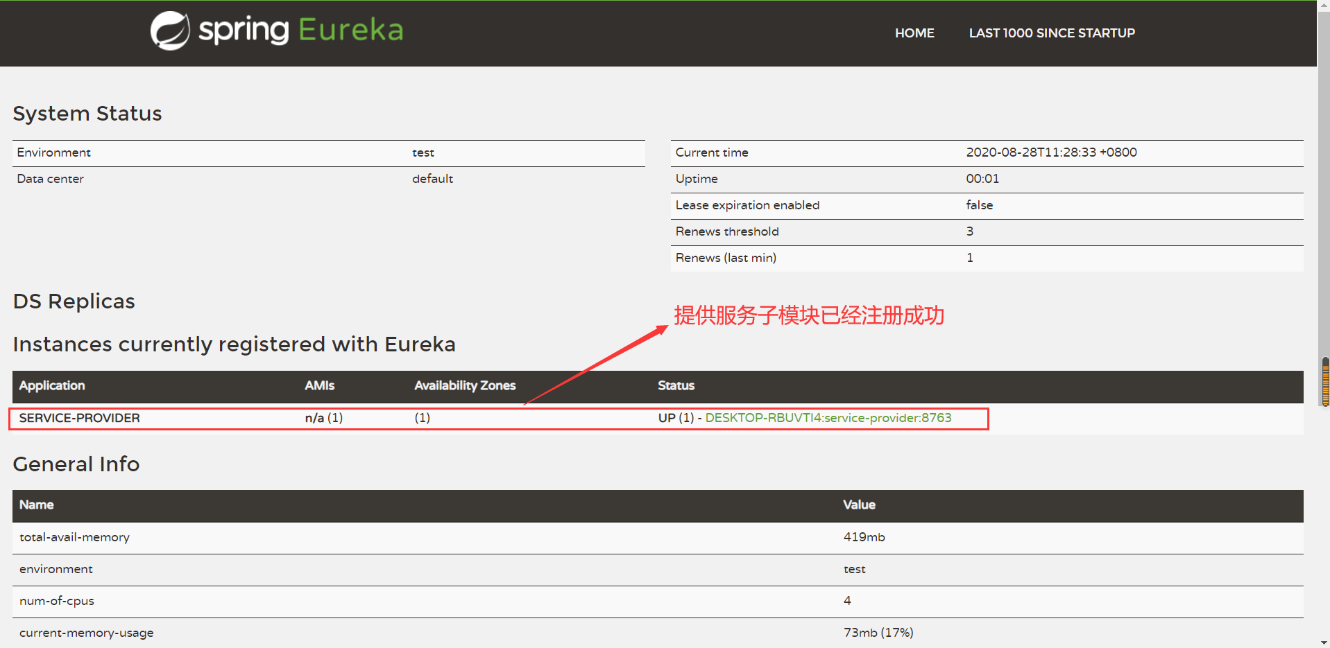Click the scrollbar down arrow
1330x648 pixels.
pyautogui.click(x=1323, y=642)
